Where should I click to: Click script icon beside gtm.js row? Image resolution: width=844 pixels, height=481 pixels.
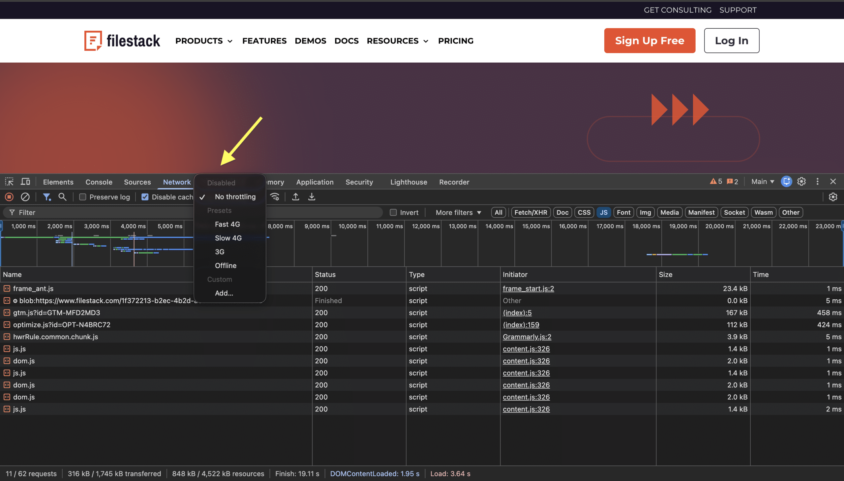[x=7, y=313]
